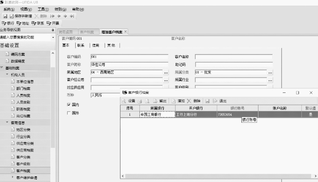Open 人员档案 in the navigation tree
The width and height of the screenshot is (318, 182).
pos(23,95)
